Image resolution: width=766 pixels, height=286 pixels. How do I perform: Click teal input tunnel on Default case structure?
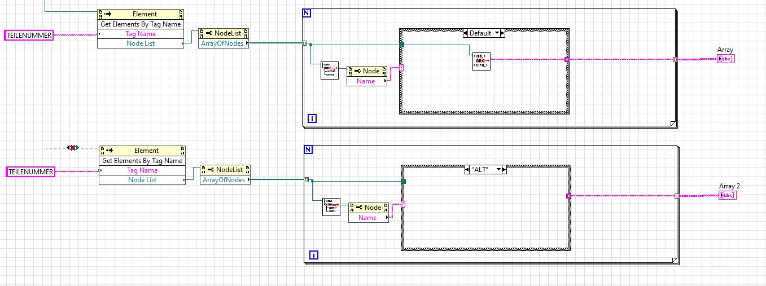tap(402, 45)
